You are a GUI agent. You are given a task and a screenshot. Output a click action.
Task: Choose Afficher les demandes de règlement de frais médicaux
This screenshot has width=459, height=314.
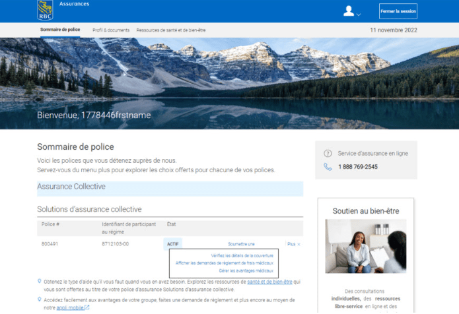click(224, 263)
